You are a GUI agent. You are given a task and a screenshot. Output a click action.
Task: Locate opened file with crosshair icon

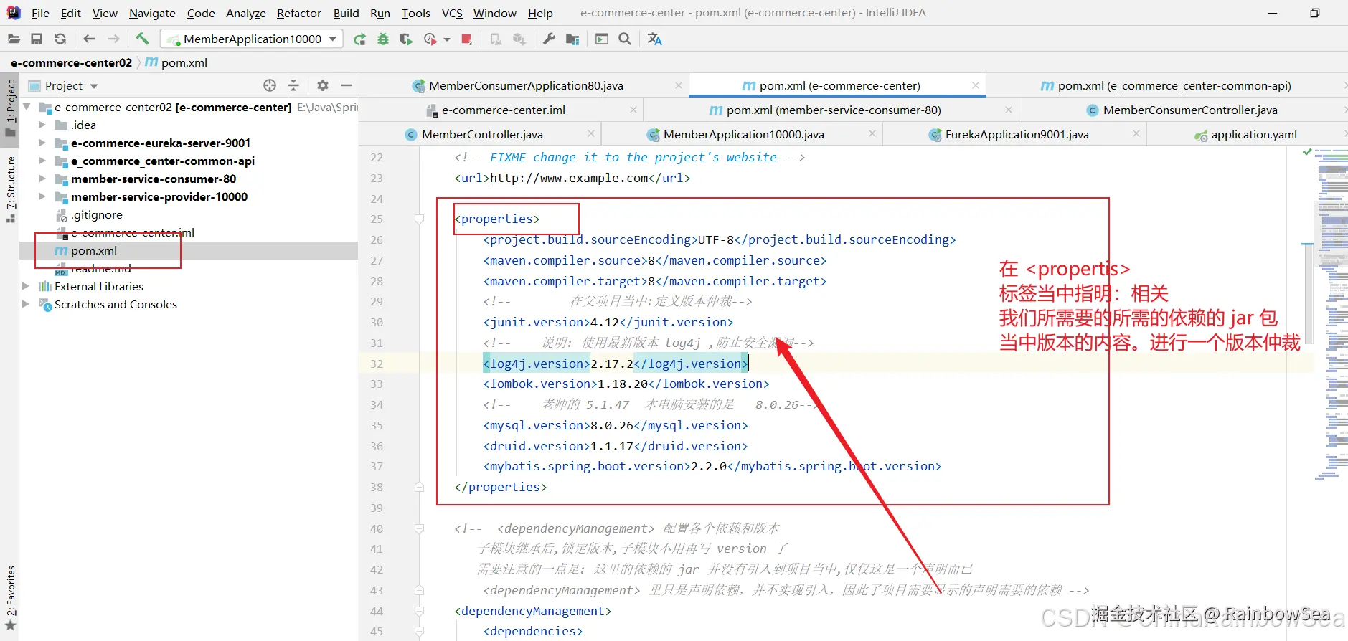click(270, 85)
